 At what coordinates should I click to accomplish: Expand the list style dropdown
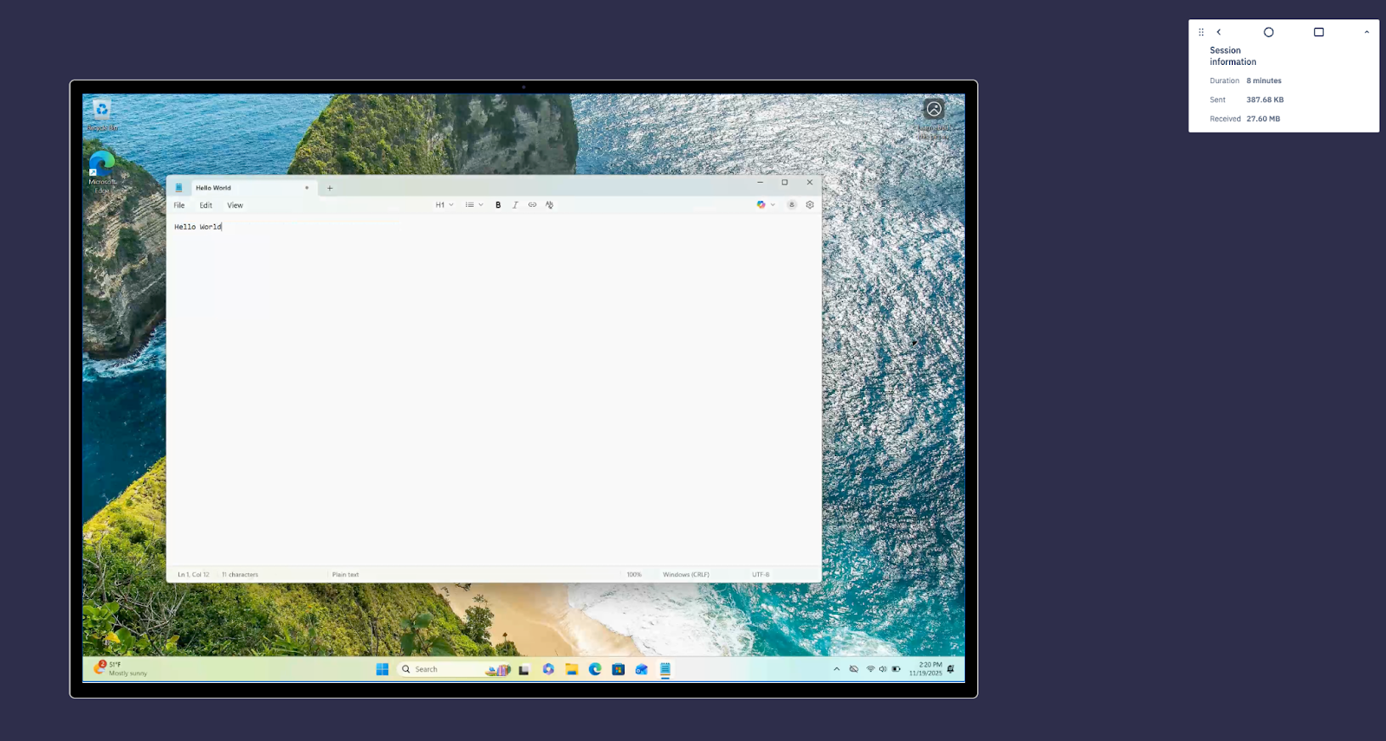point(474,205)
